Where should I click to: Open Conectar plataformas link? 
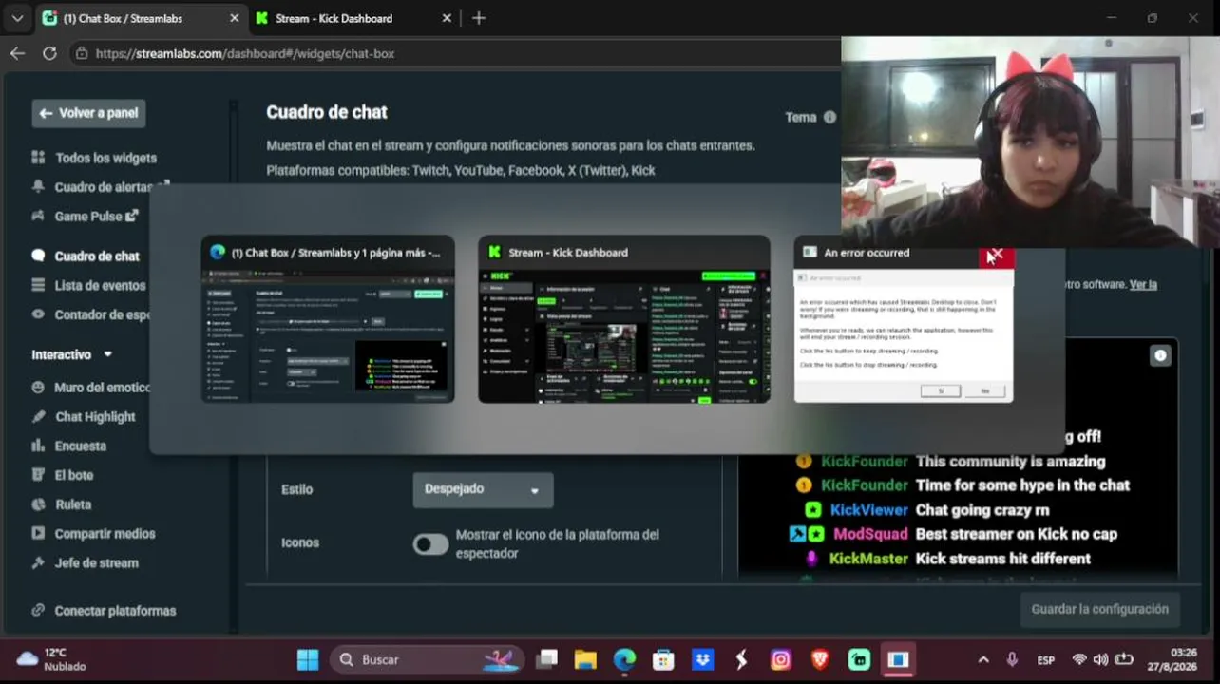coord(104,611)
